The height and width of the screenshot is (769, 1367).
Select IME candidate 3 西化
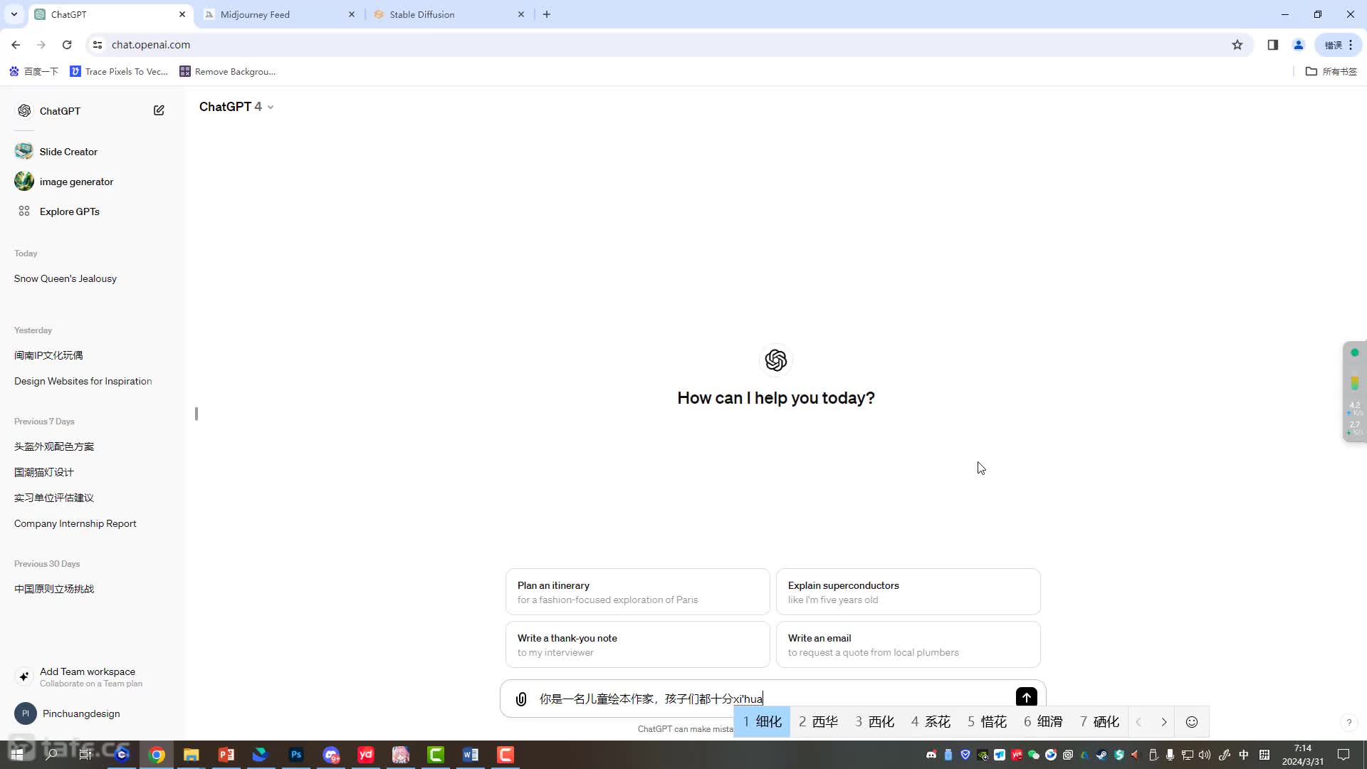[874, 722]
